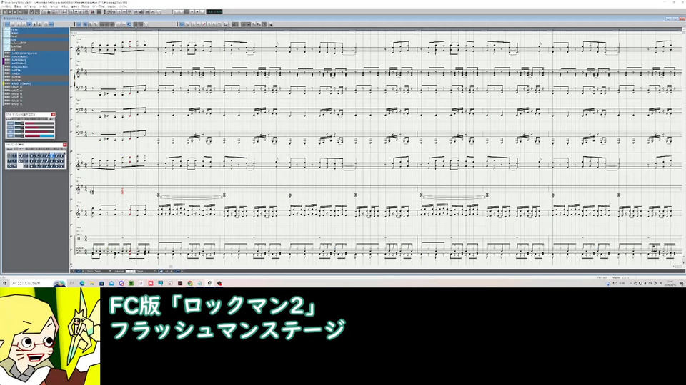Open Microsoft Edge from the taskbar
Screen dimensions: 686x385
click(x=82, y=283)
